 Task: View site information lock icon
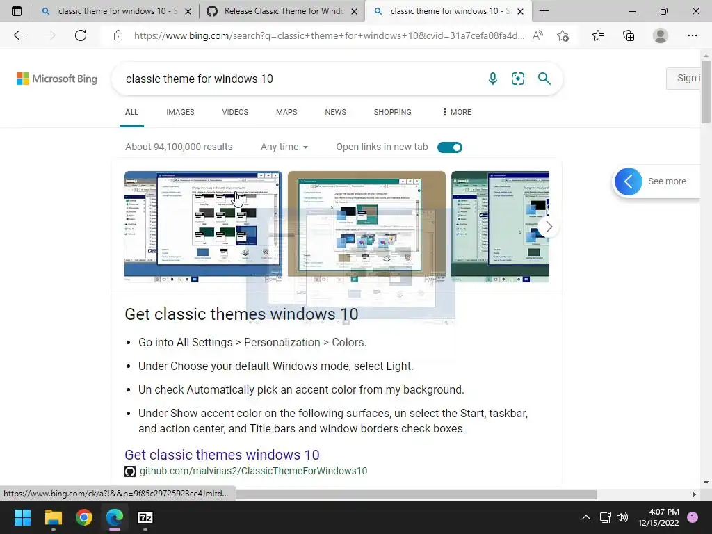click(x=118, y=35)
